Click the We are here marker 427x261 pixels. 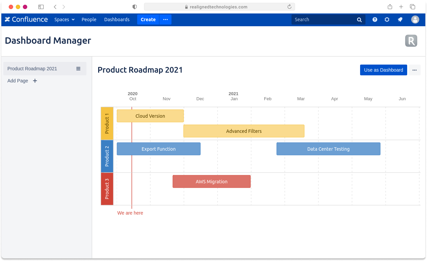(x=130, y=213)
